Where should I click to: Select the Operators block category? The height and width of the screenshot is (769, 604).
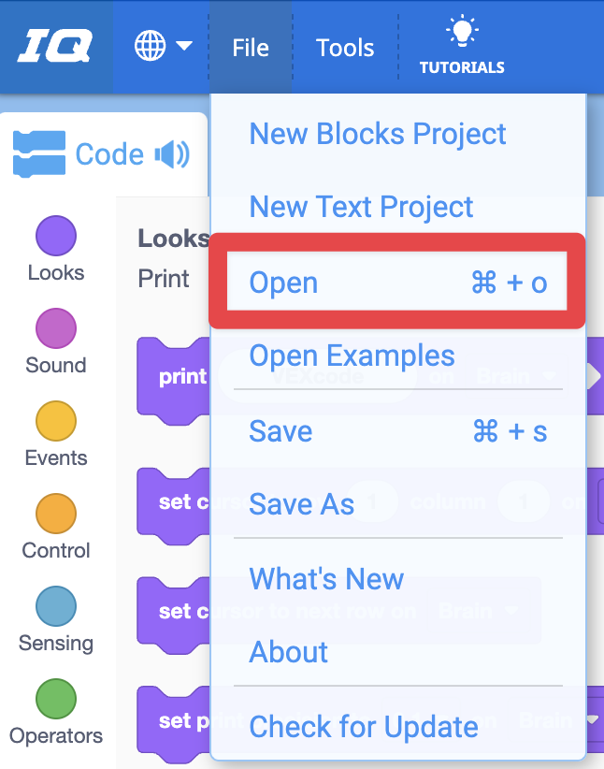(x=55, y=709)
